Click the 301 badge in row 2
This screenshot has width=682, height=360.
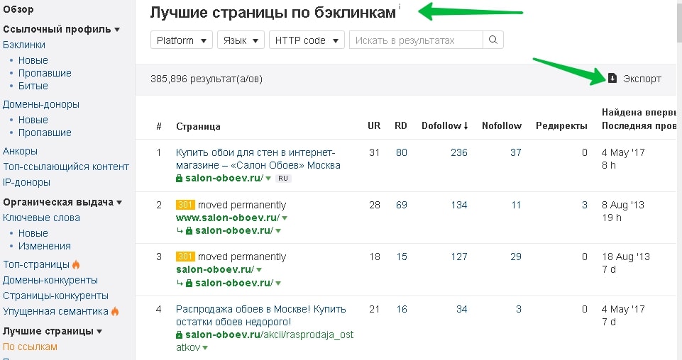[x=185, y=205]
